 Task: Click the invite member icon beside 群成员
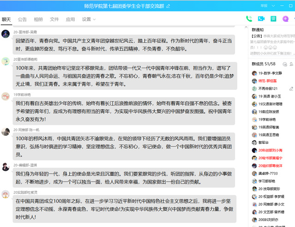point(291,64)
